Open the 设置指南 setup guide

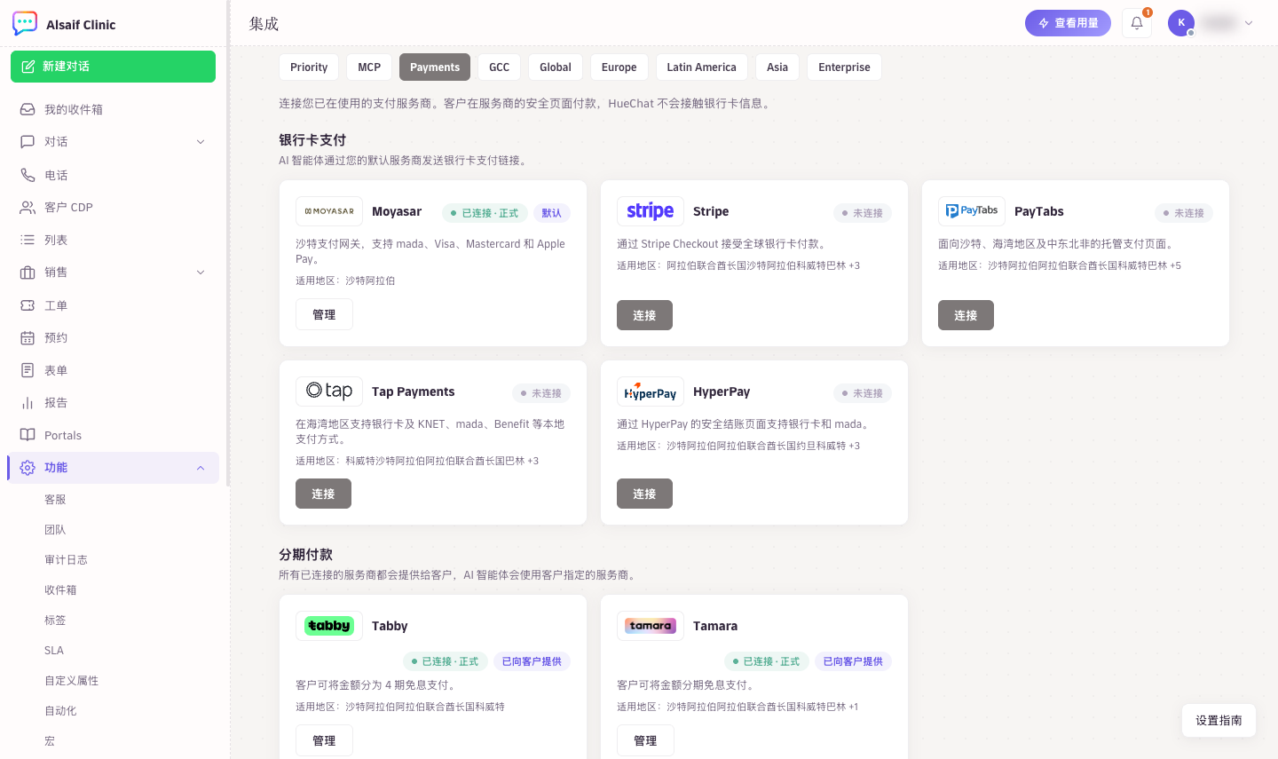click(x=1219, y=721)
